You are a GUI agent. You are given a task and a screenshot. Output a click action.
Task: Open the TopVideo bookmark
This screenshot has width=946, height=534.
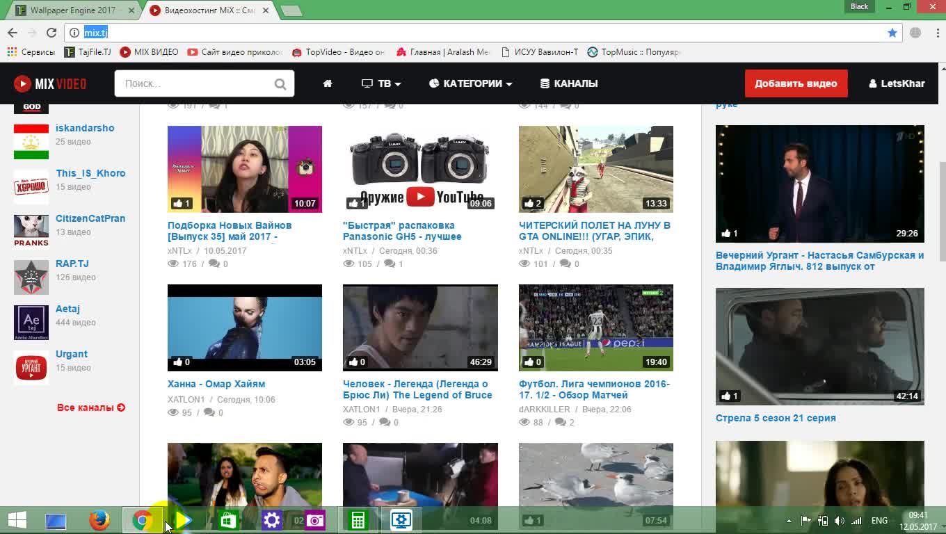tap(338, 52)
